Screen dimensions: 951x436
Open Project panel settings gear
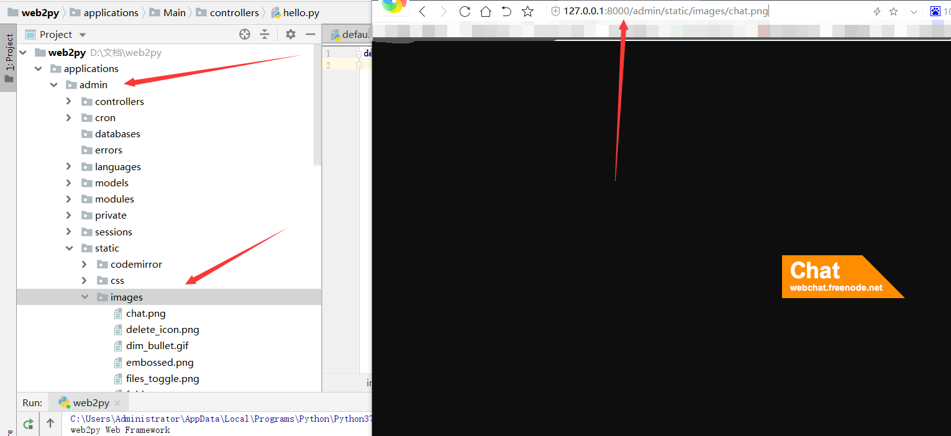click(290, 35)
